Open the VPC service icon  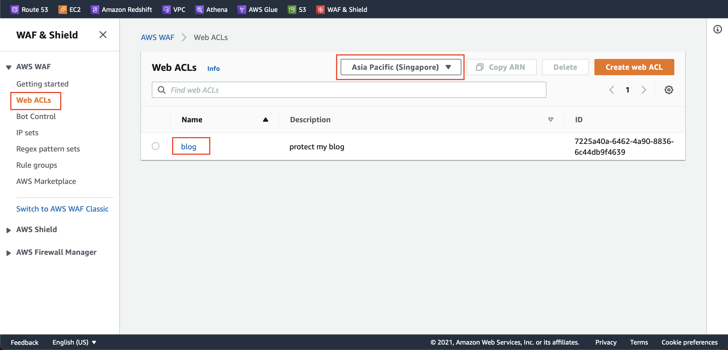(x=166, y=9)
